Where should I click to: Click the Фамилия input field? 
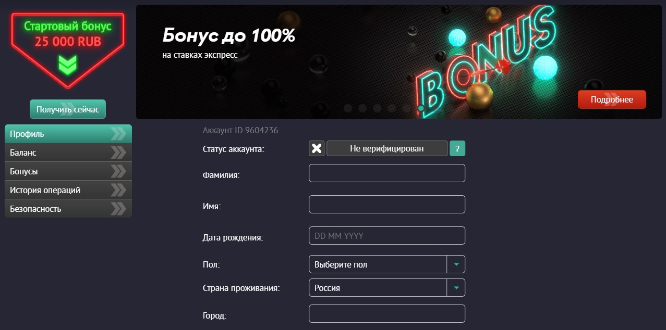click(x=386, y=173)
